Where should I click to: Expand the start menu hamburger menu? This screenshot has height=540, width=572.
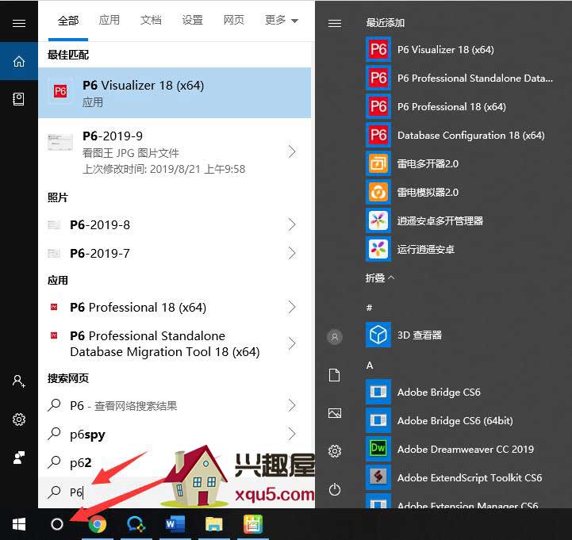pyautogui.click(x=335, y=23)
